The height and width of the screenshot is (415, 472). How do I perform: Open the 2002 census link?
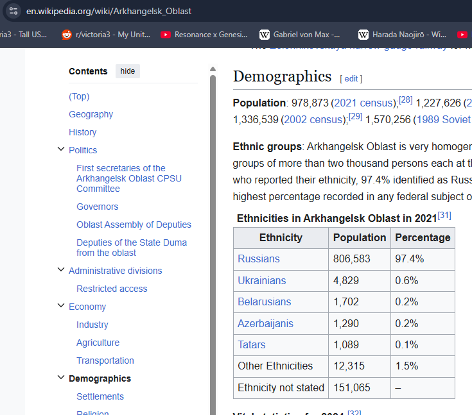[x=313, y=119]
